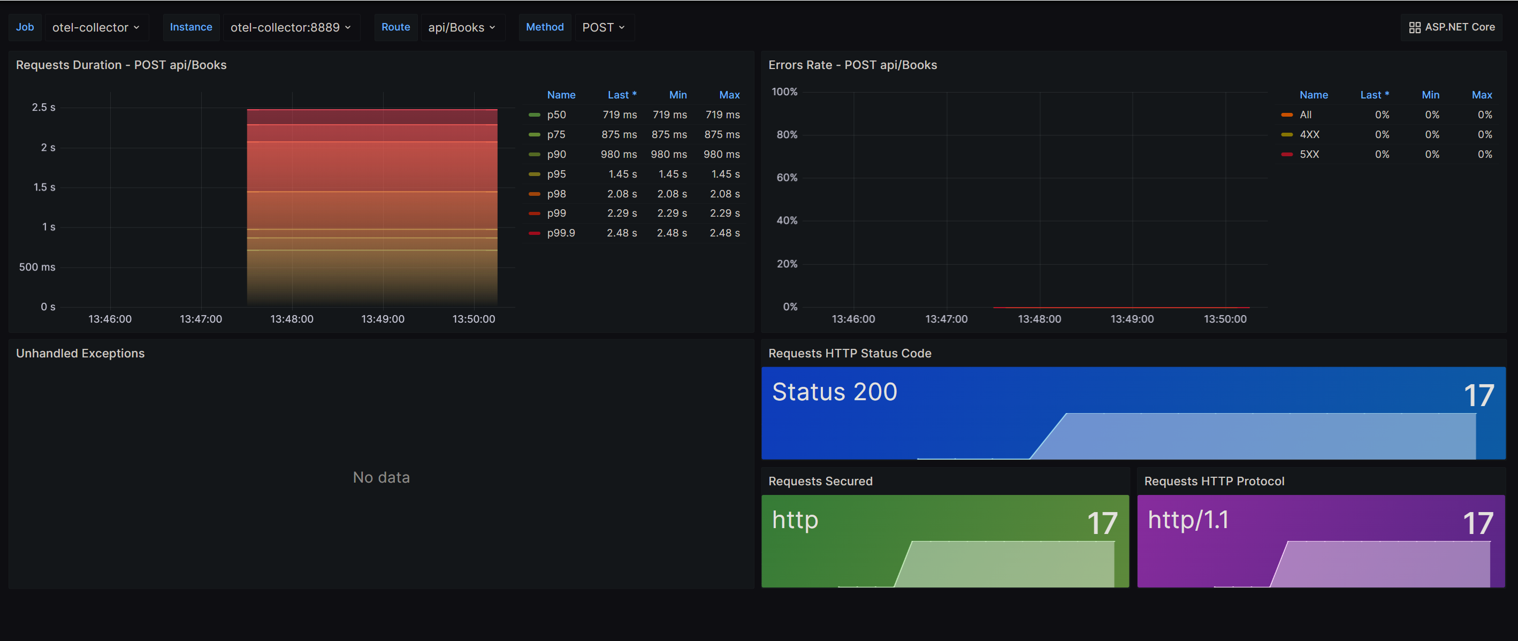Open the Method POST dropdown
Viewport: 1518px width, 641px height.
[x=604, y=28]
